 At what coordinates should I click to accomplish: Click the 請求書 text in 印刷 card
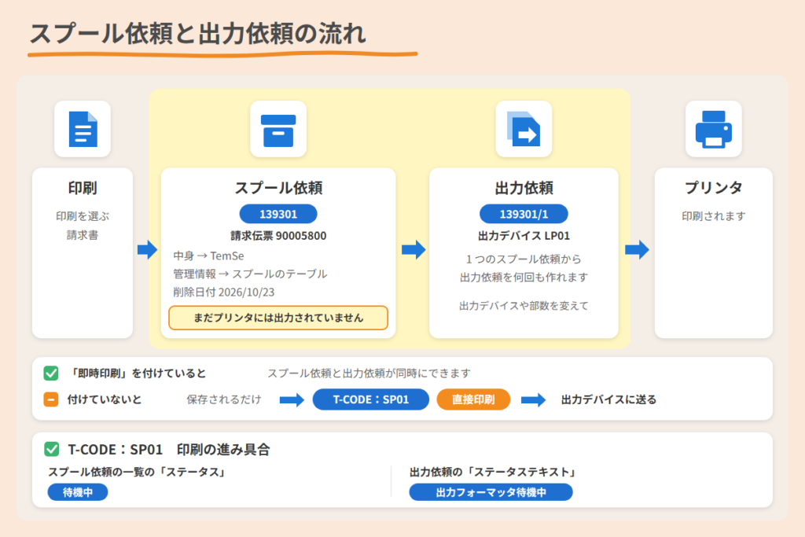pos(83,235)
